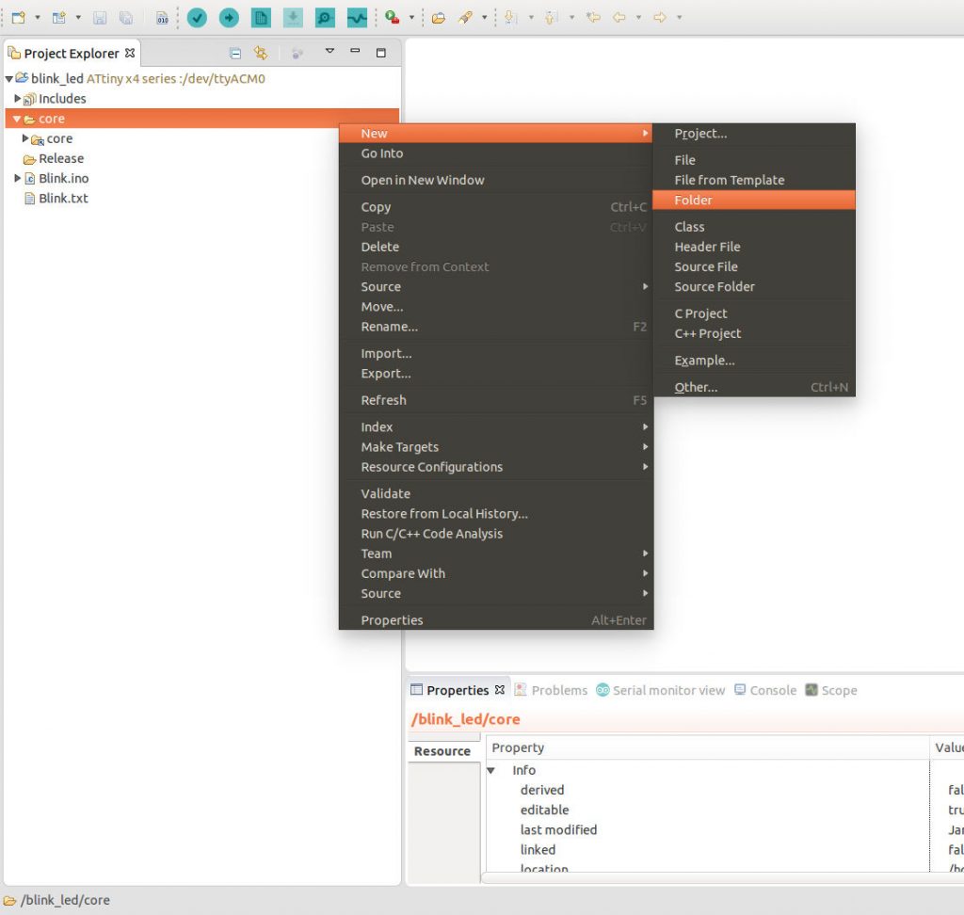Open the Project Explorer view menu
The width and height of the screenshot is (964, 915).
coord(331,54)
